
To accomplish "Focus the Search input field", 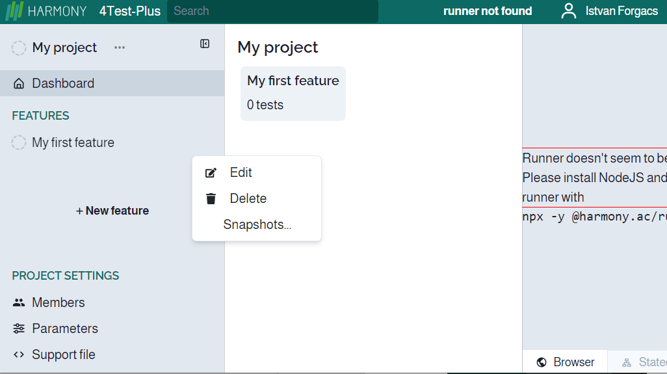I will [x=272, y=11].
